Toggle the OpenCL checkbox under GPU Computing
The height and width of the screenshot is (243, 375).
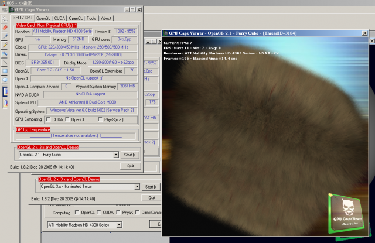coord(67,119)
